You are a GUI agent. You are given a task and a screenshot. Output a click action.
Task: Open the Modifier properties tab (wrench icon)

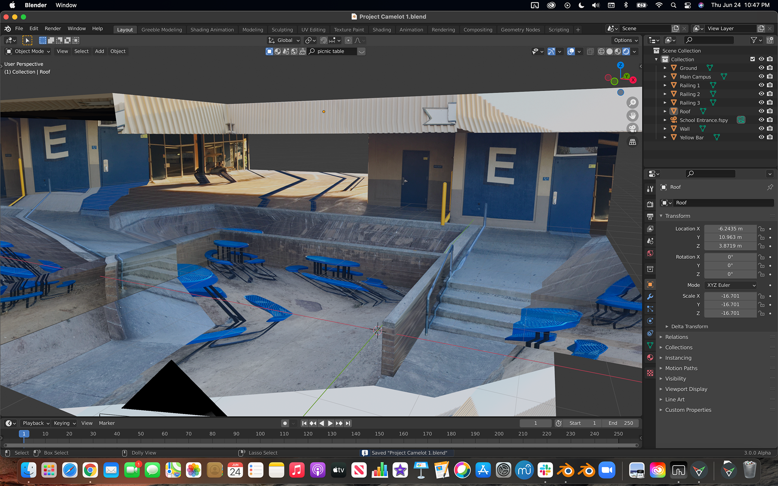650,296
